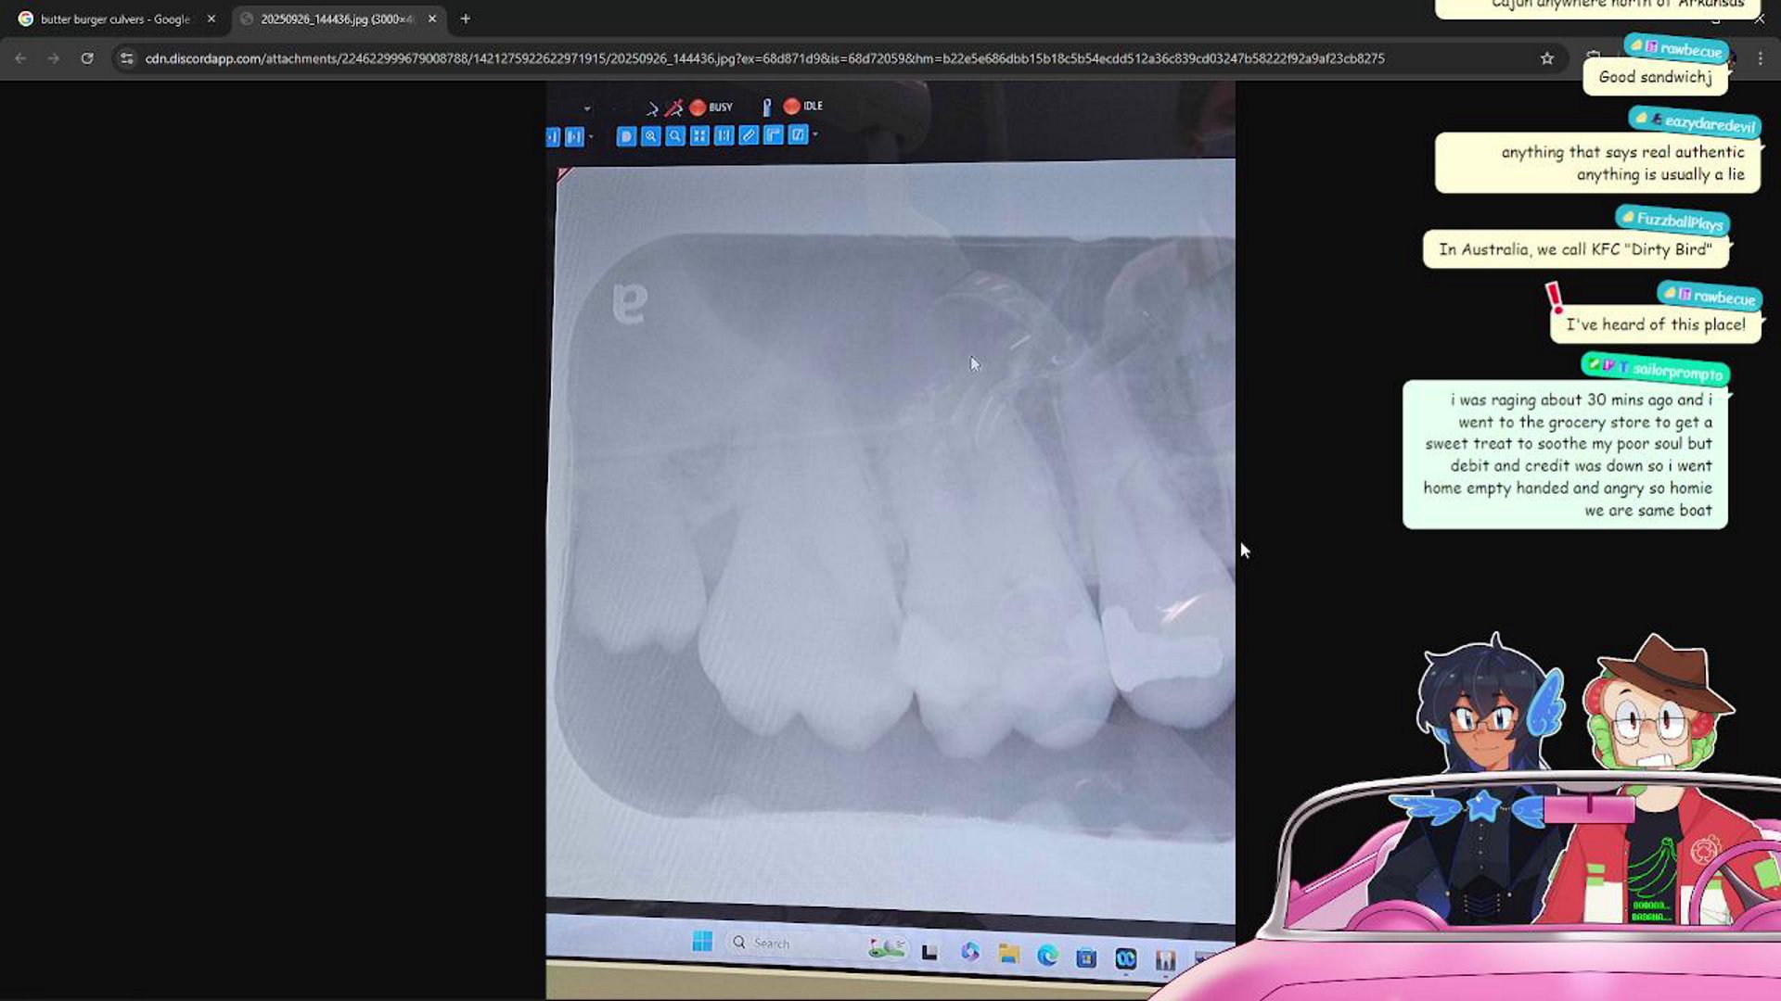Click the red BUSY status indicator
The width and height of the screenshot is (1781, 1001).
(x=698, y=108)
